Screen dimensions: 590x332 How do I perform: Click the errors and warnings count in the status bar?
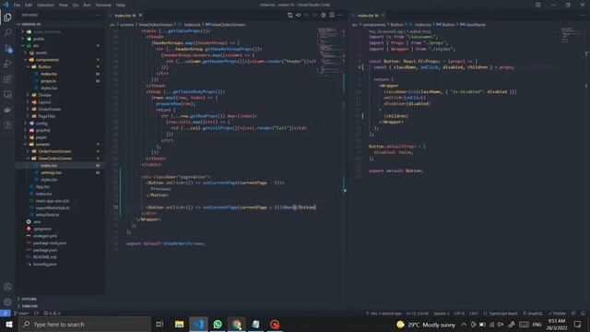pos(52,314)
